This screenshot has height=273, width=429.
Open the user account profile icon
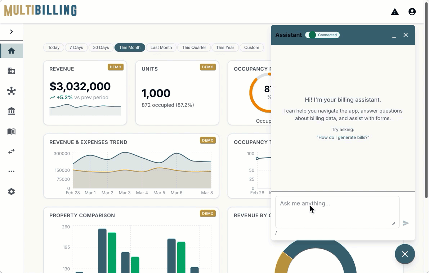412,12
